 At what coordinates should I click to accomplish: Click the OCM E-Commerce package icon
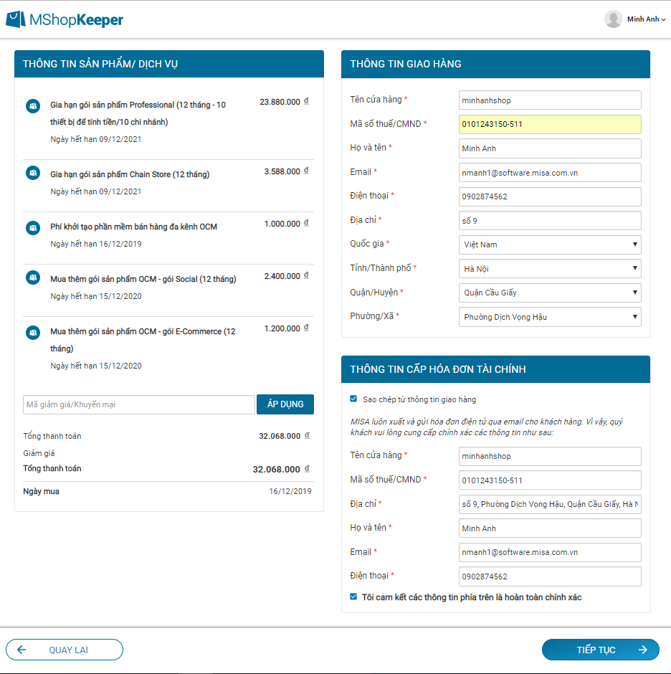coord(32,332)
